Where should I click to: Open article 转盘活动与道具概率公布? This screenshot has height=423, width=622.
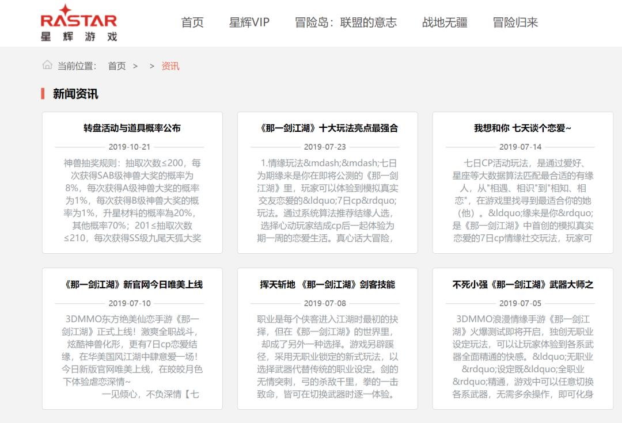pyautogui.click(x=132, y=128)
